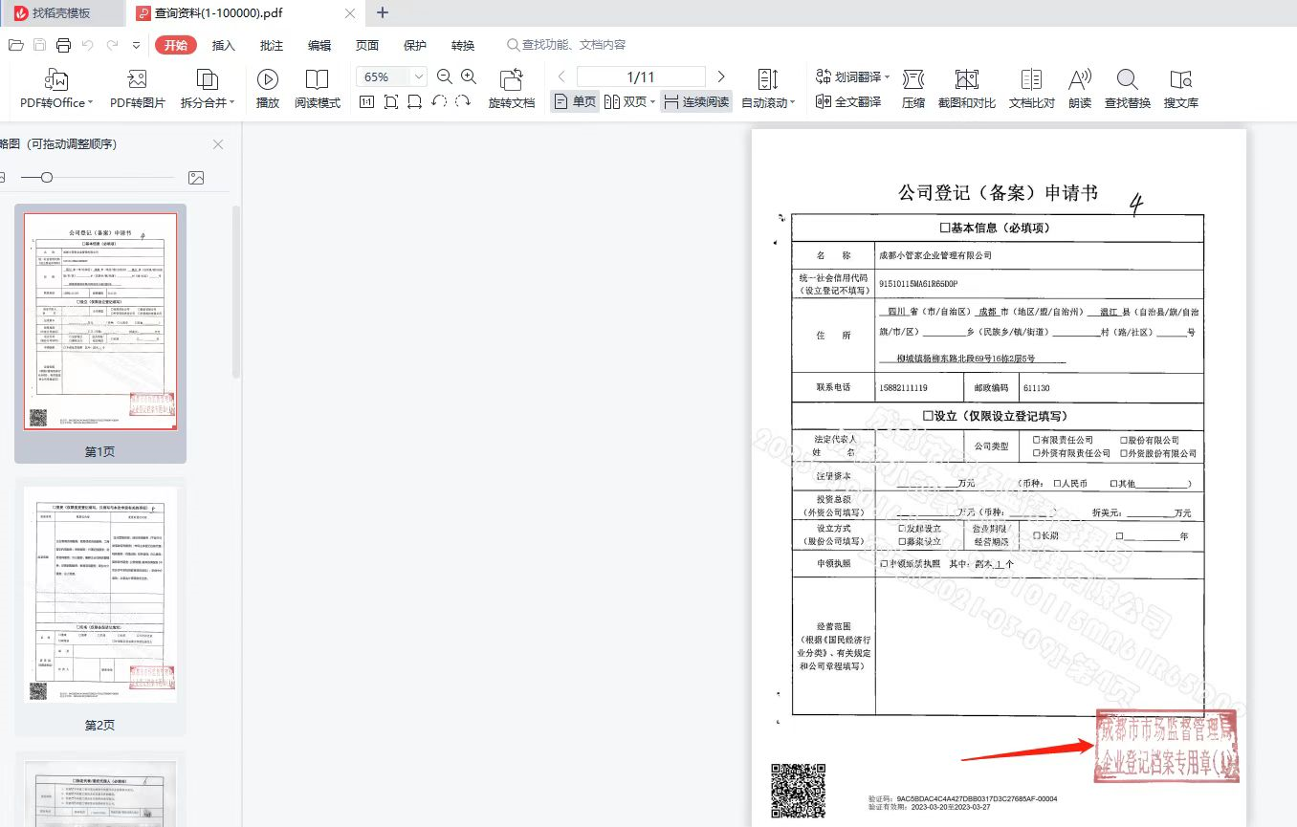This screenshot has width=1297, height=827.
Task: Toggle 单页 single page view
Action: 575,102
